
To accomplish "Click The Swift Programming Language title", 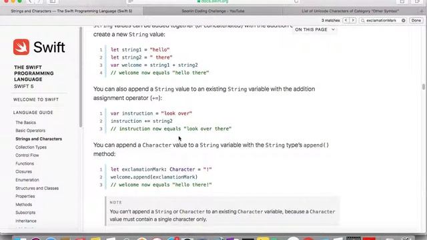I will [34, 73].
